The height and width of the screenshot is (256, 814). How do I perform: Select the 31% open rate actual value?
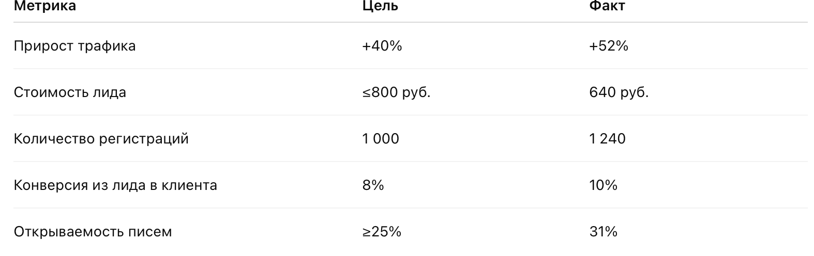pos(603,232)
